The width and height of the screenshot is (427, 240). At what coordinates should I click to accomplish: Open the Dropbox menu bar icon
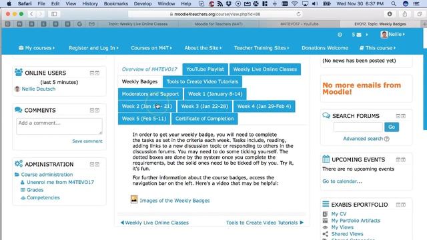pyautogui.click(x=229, y=3)
